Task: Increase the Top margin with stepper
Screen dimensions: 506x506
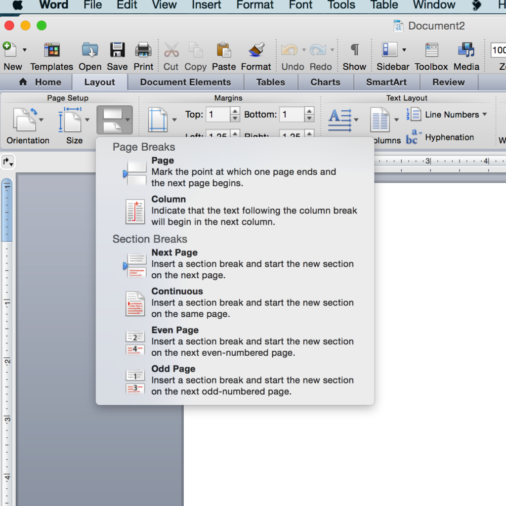Action: pyautogui.click(x=235, y=112)
